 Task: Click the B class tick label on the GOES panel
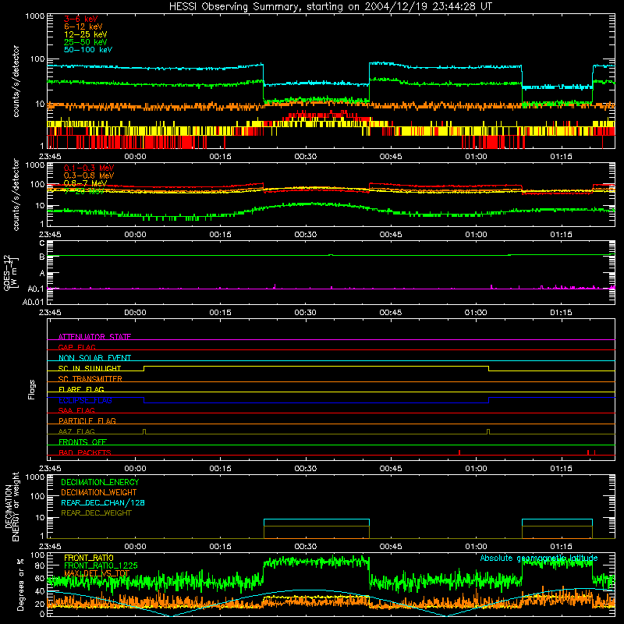42,257
